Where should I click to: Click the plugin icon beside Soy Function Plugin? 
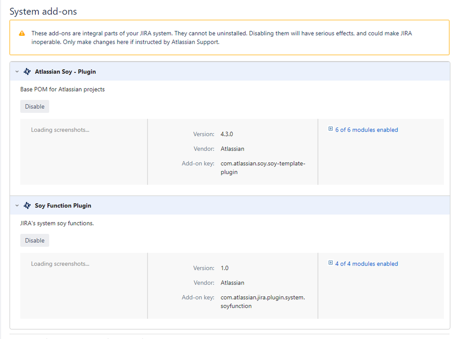(27, 206)
